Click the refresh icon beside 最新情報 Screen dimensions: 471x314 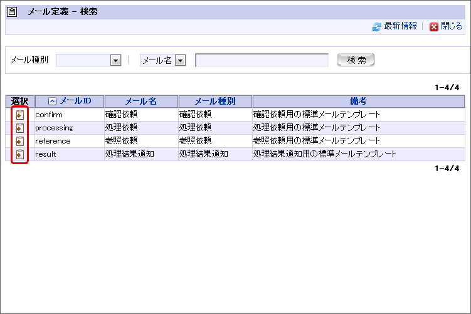pyautogui.click(x=376, y=27)
